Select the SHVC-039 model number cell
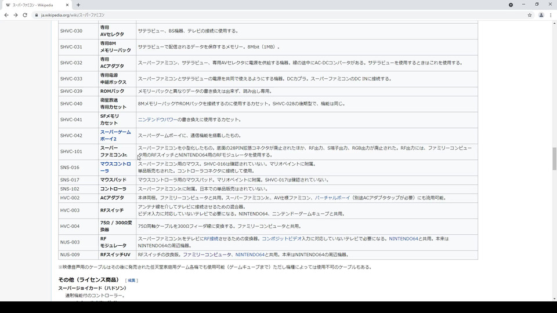 coord(78,91)
